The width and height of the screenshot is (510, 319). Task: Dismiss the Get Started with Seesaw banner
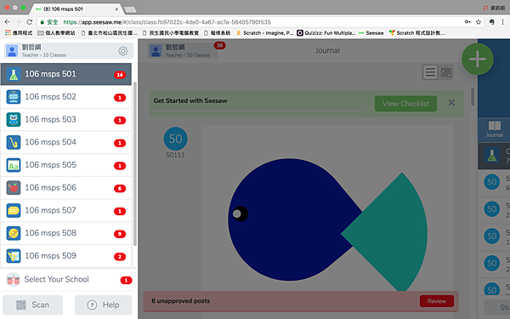point(451,103)
